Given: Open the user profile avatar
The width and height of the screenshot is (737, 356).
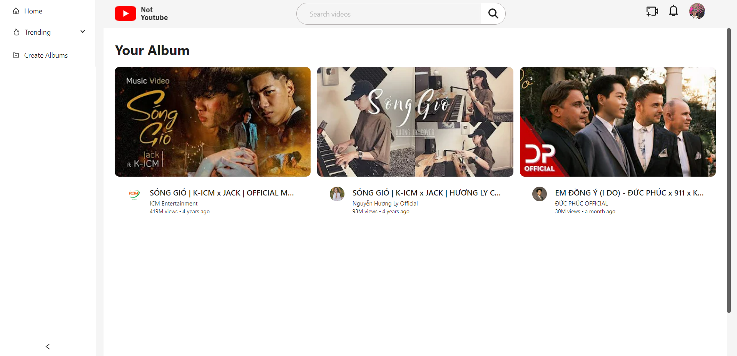Looking at the screenshot, I should click(x=697, y=11).
